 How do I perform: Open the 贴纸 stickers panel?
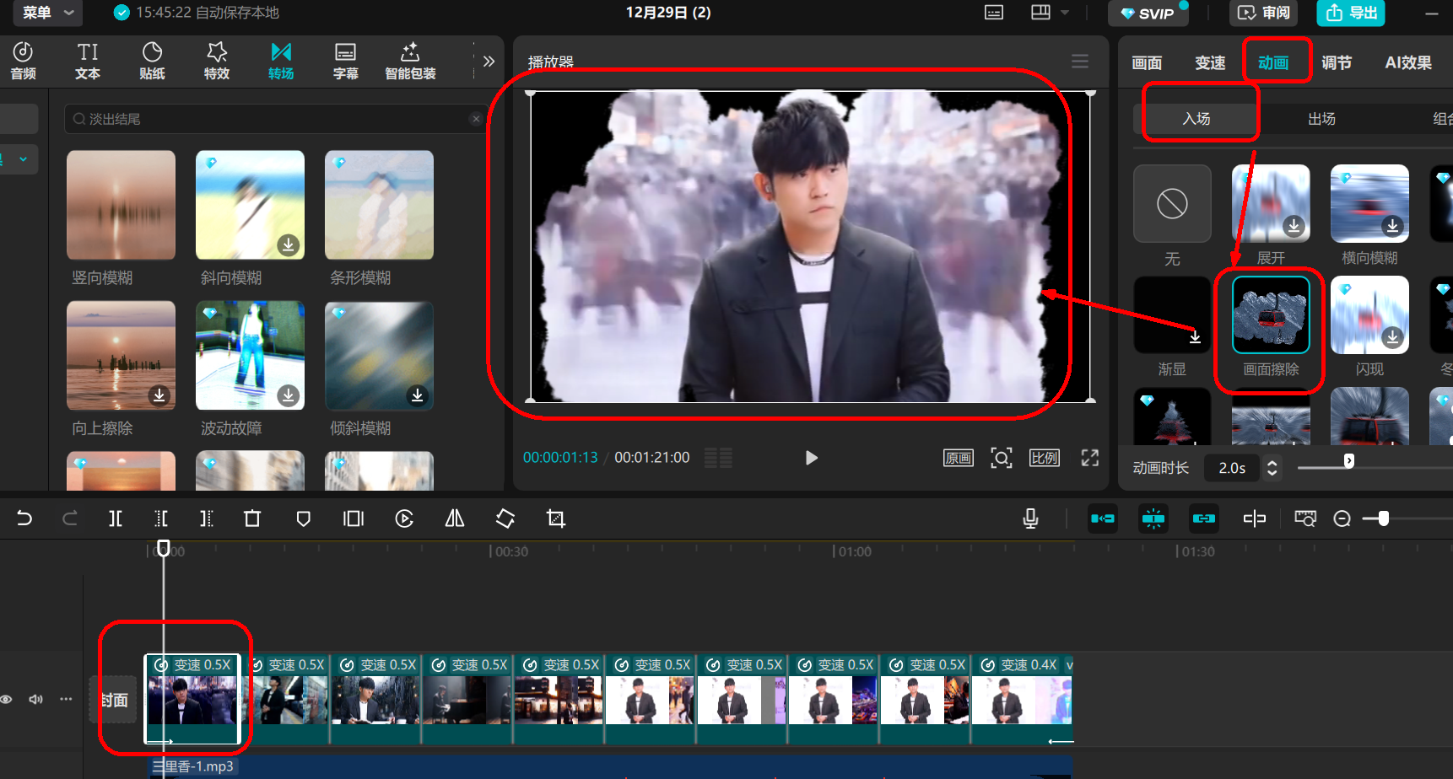tap(152, 61)
